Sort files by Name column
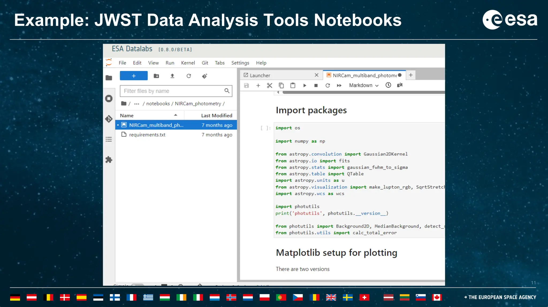This screenshot has height=307, width=548. point(150,116)
